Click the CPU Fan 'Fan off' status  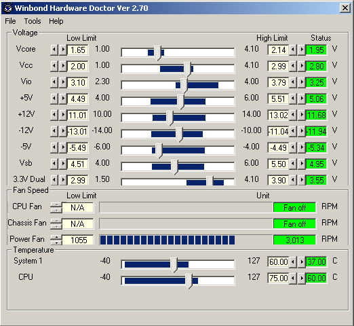(294, 207)
